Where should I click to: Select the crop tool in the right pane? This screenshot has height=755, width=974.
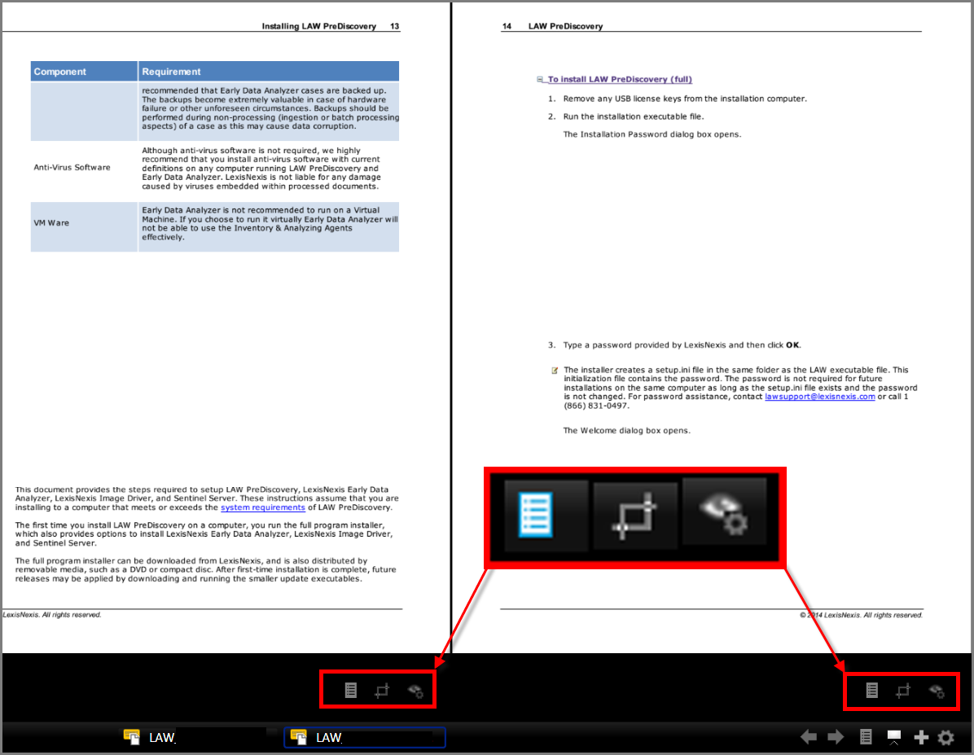(x=903, y=690)
